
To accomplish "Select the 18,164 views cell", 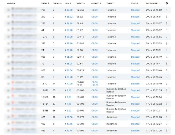I will 45,104.
